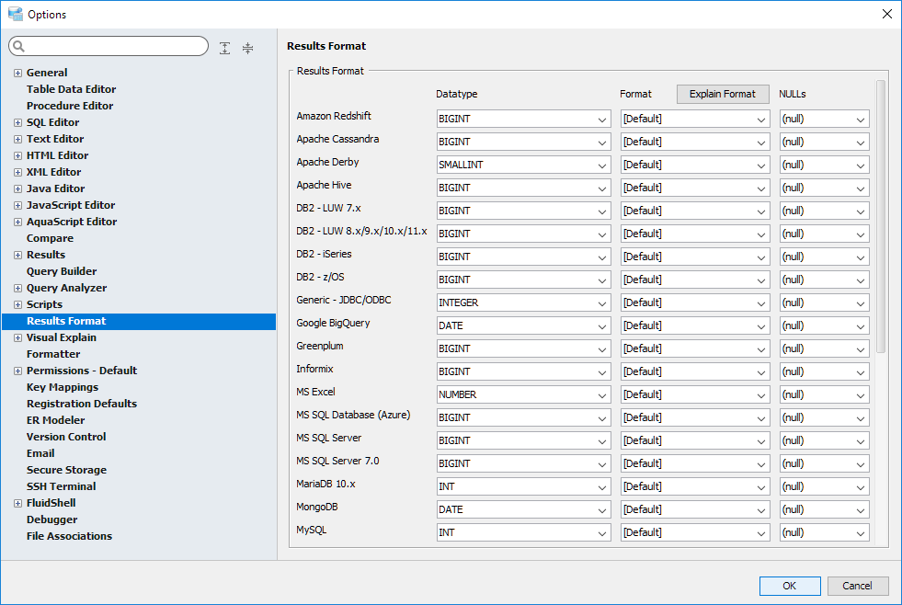Click the Collapse All tree icon
This screenshot has width=902, height=605.
pyautogui.click(x=247, y=48)
